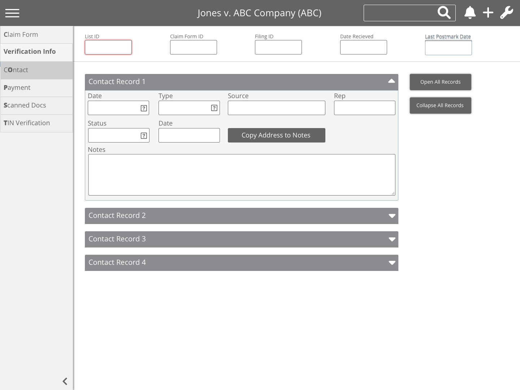The height and width of the screenshot is (390, 520).
Task: Open the Type field picker icon
Action: tap(214, 108)
